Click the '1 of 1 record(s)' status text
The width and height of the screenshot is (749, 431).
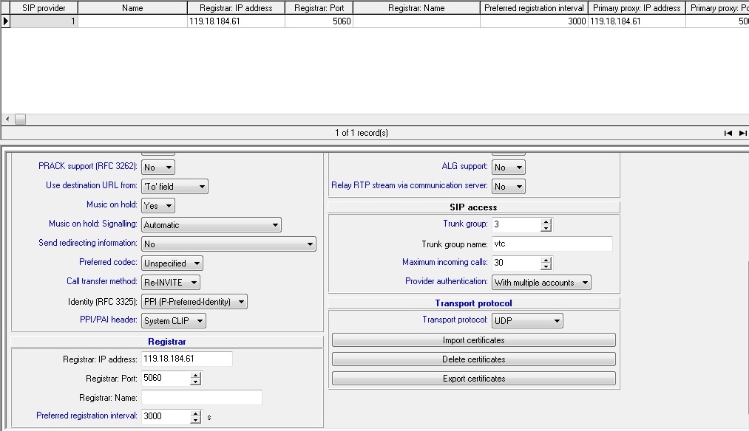[x=362, y=133]
